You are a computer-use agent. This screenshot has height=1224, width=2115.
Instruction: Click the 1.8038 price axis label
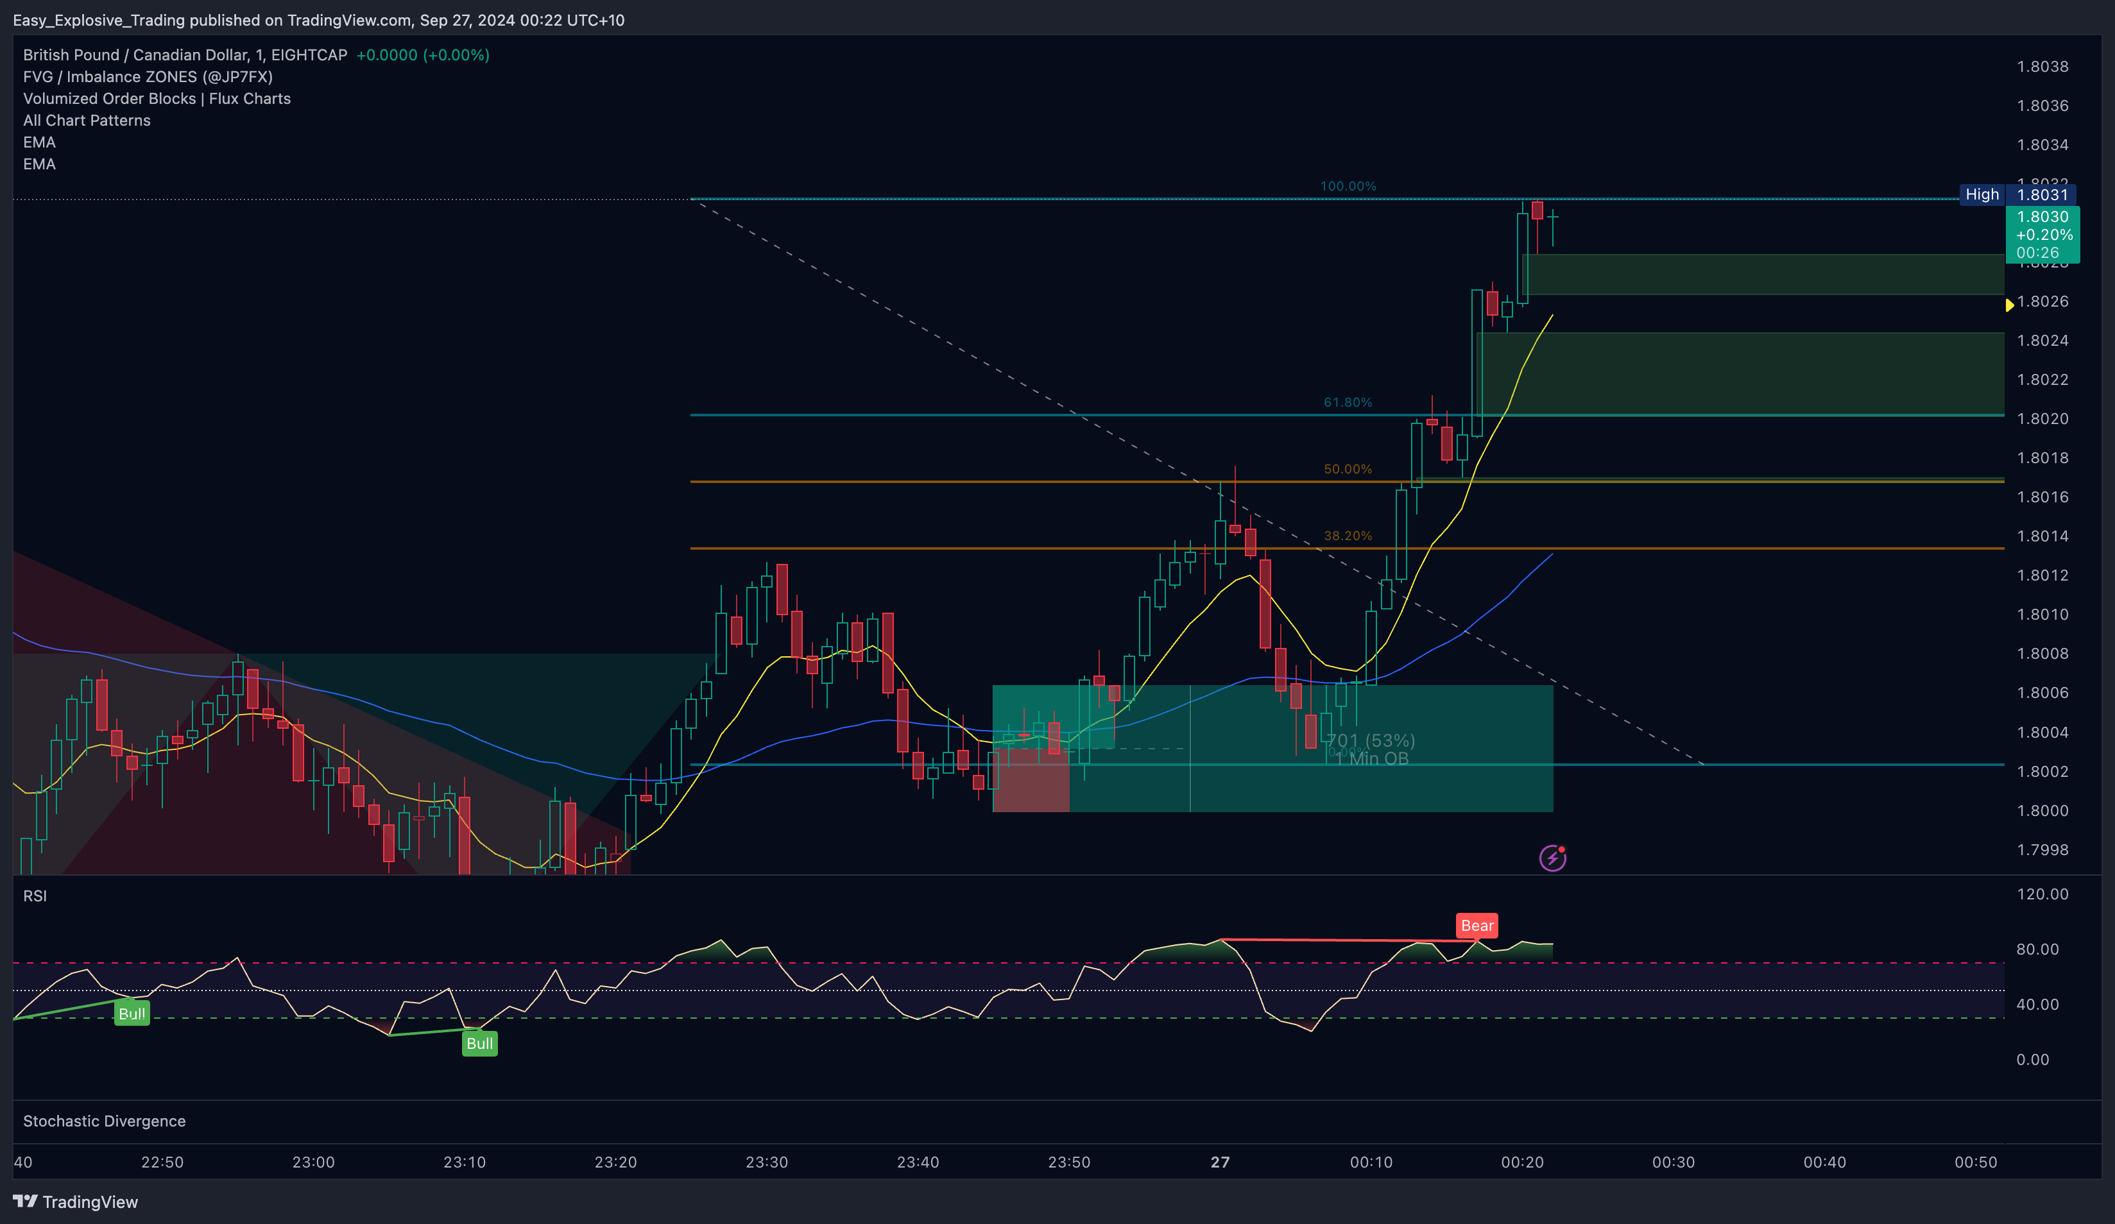pyautogui.click(x=2042, y=66)
